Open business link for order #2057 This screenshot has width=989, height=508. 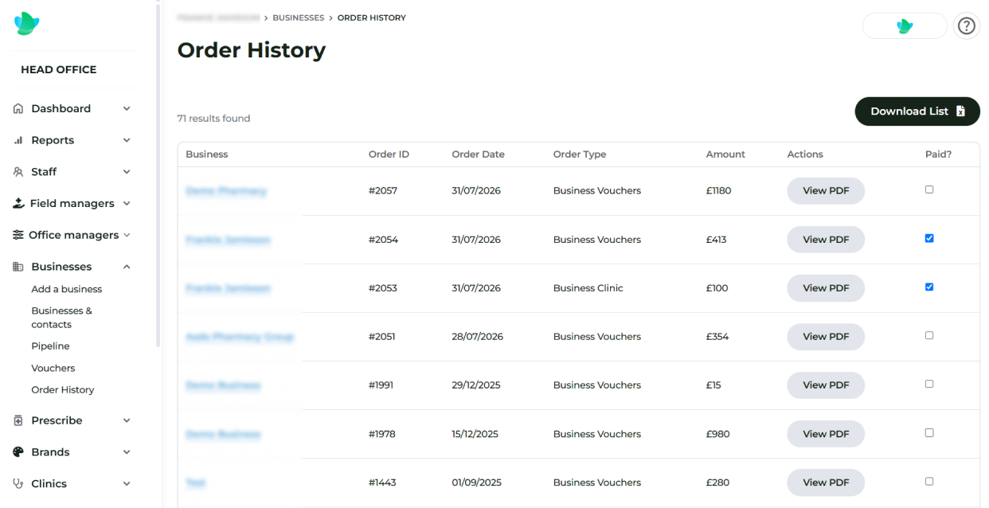[x=226, y=191]
